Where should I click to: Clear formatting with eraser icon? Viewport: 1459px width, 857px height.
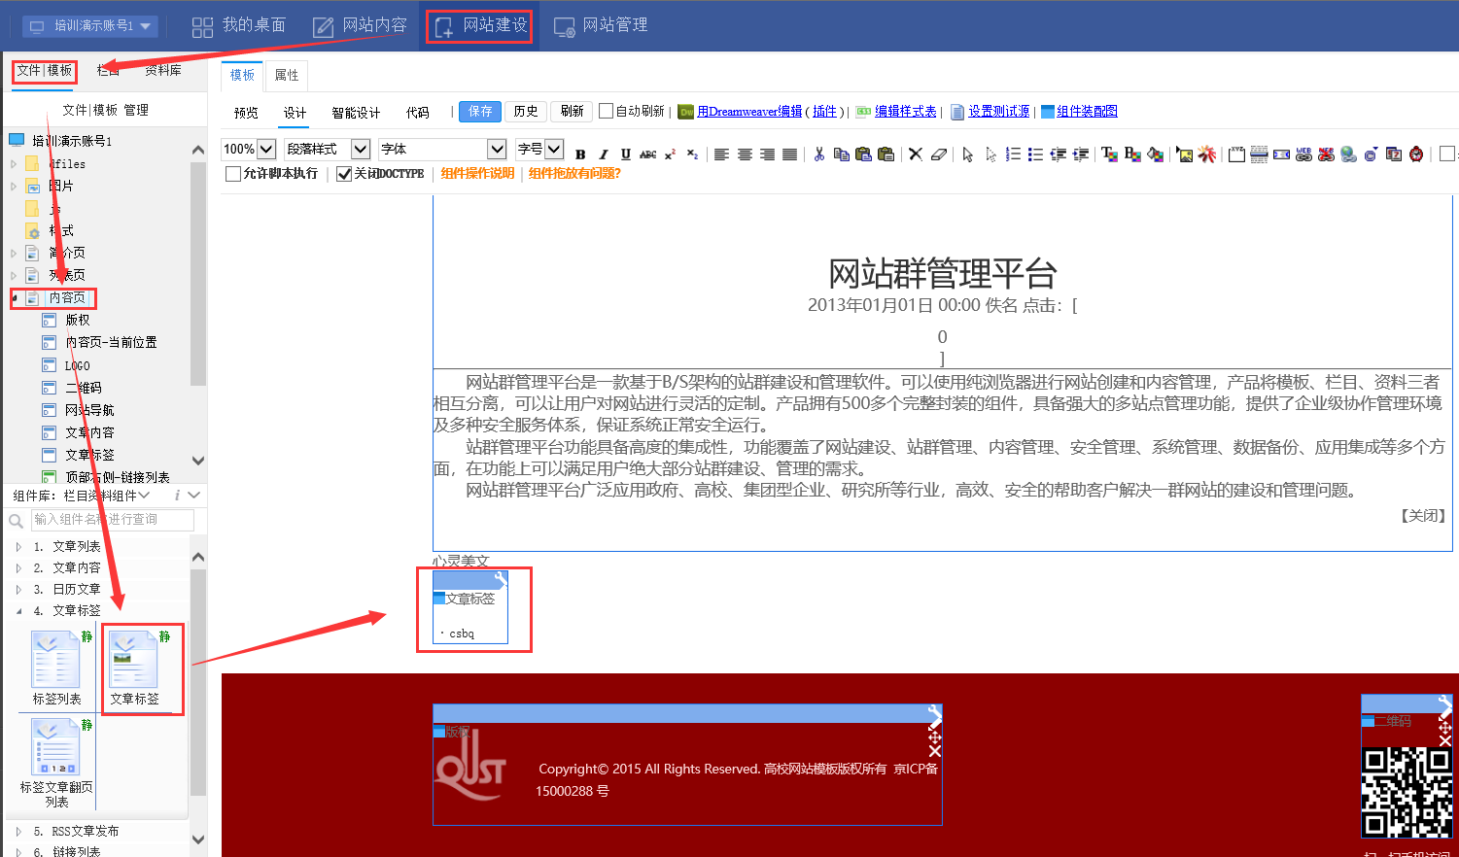click(x=938, y=154)
